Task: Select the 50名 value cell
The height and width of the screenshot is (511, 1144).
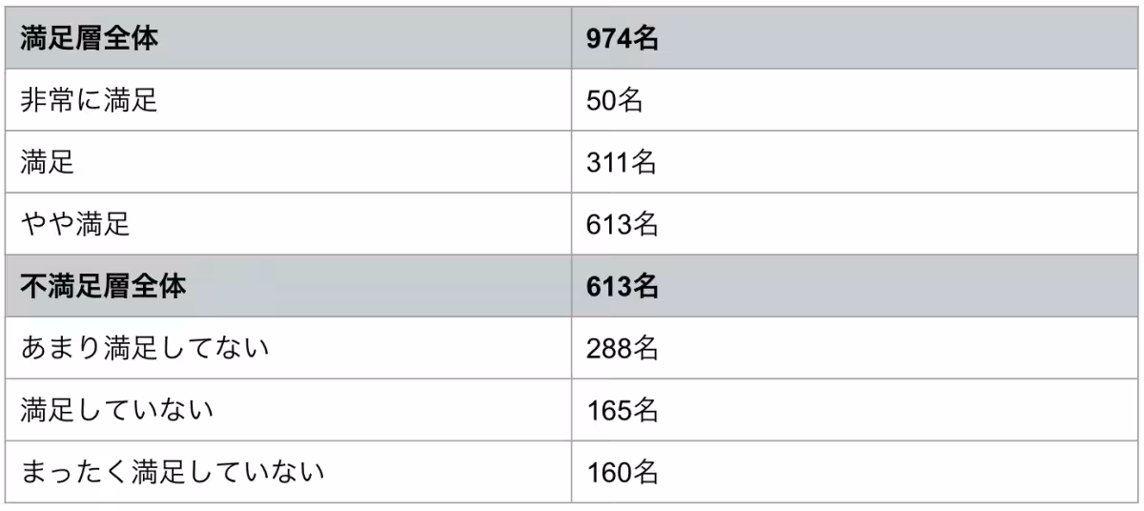Action: click(x=615, y=101)
